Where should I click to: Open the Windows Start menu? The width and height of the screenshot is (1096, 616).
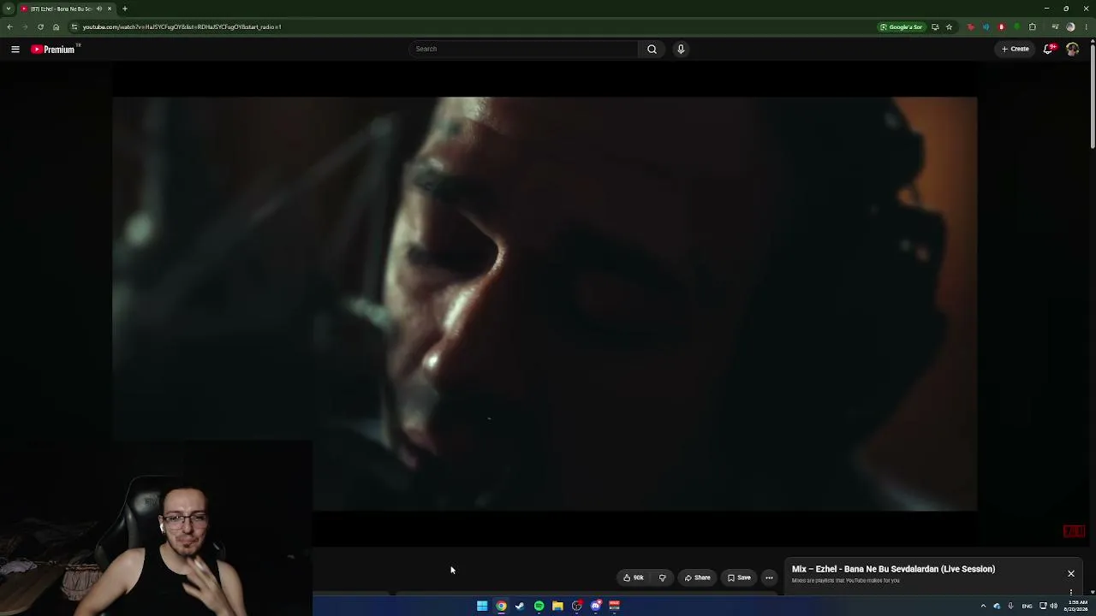[x=482, y=606]
